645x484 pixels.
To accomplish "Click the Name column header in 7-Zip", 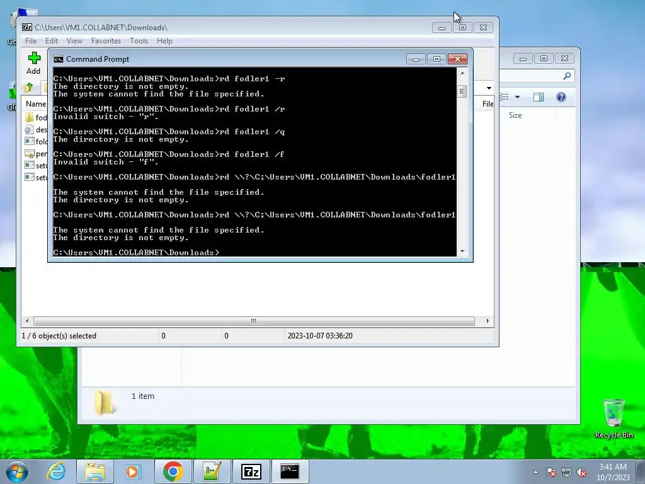I will coord(35,104).
